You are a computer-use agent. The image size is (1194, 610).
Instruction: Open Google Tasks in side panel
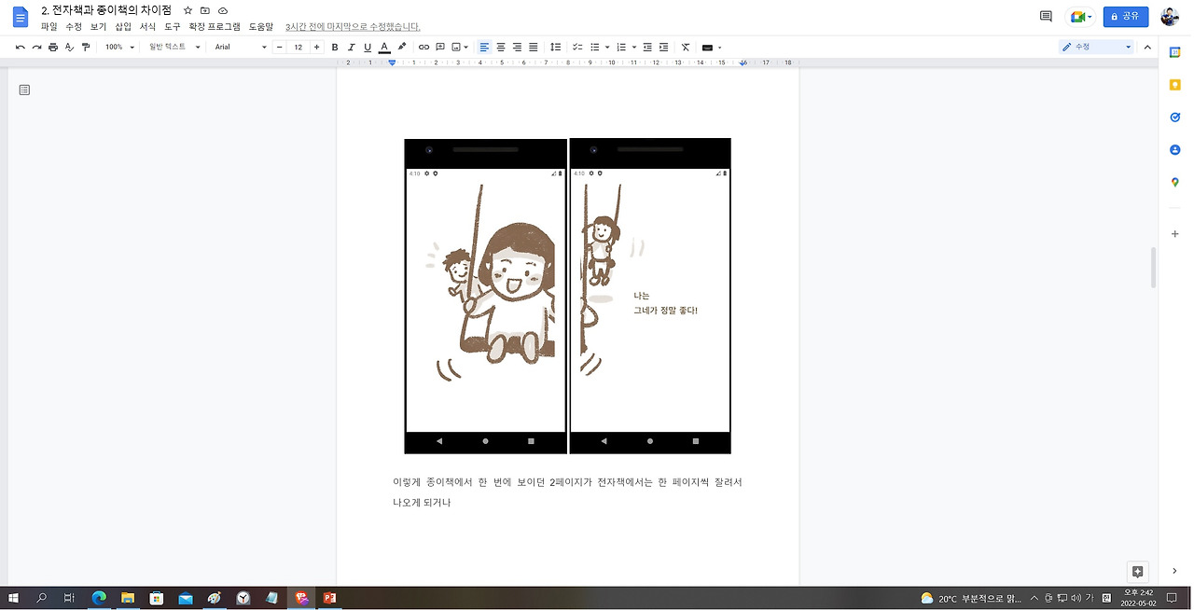(x=1175, y=118)
